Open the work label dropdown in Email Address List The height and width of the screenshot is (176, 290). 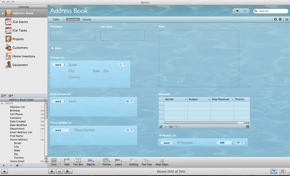coord(59,101)
